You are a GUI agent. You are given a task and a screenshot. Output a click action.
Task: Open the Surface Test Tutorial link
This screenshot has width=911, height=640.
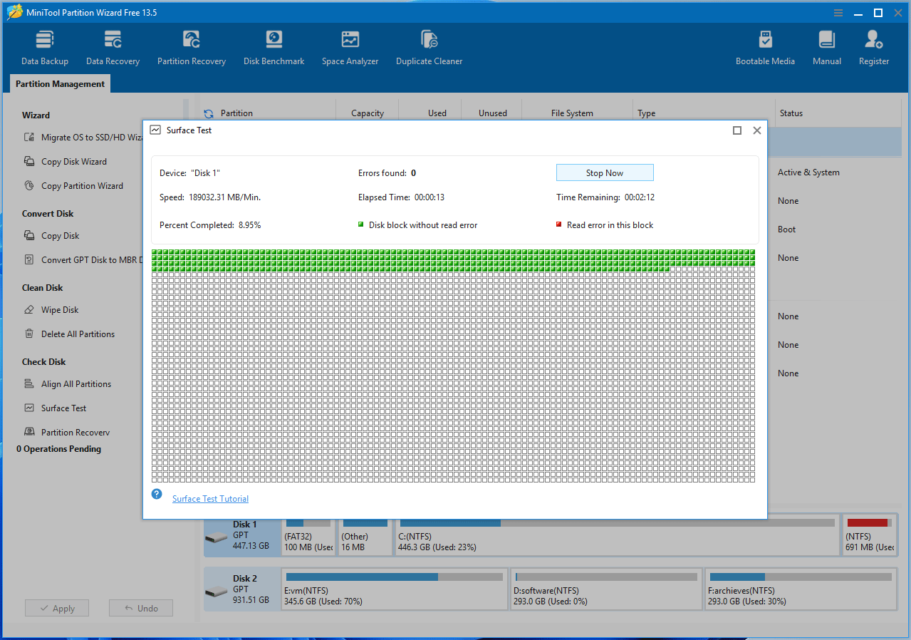pyautogui.click(x=209, y=498)
